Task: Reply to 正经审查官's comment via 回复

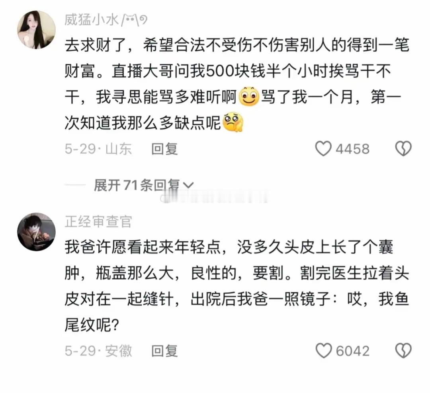Action: tap(164, 351)
